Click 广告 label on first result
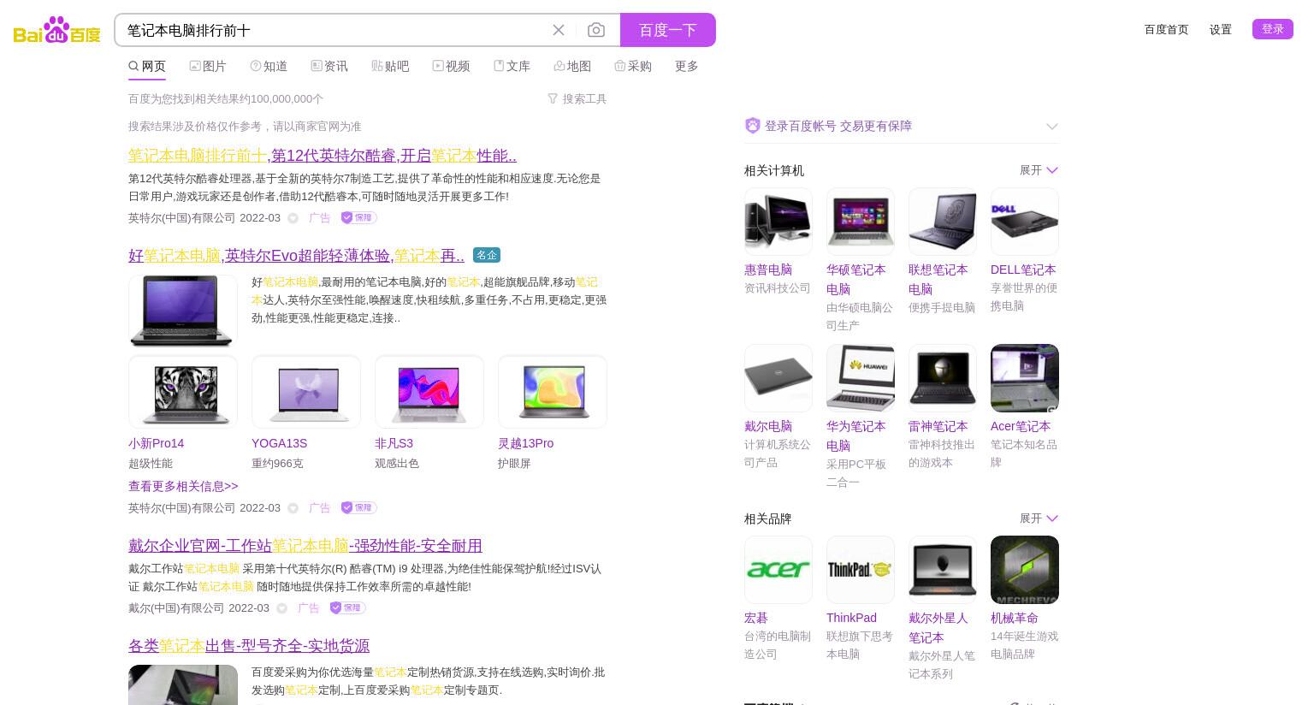Screen dimensions: 1314x705 (319, 218)
